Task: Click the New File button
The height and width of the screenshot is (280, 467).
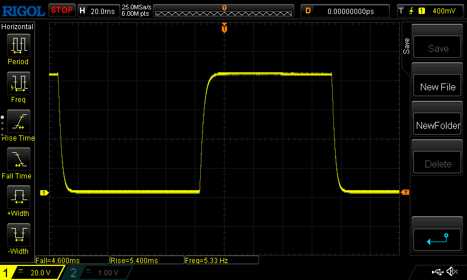Action: (x=437, y=86)
